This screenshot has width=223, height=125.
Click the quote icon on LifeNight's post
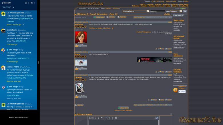click(168, 100)
